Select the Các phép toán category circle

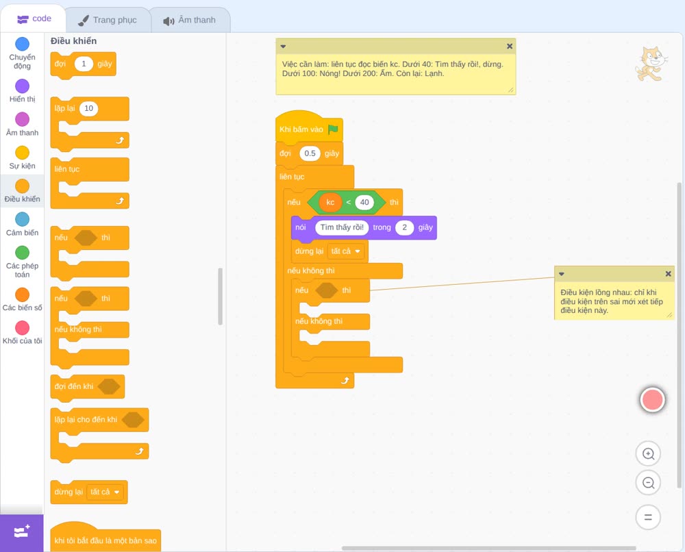coord(23,253)
